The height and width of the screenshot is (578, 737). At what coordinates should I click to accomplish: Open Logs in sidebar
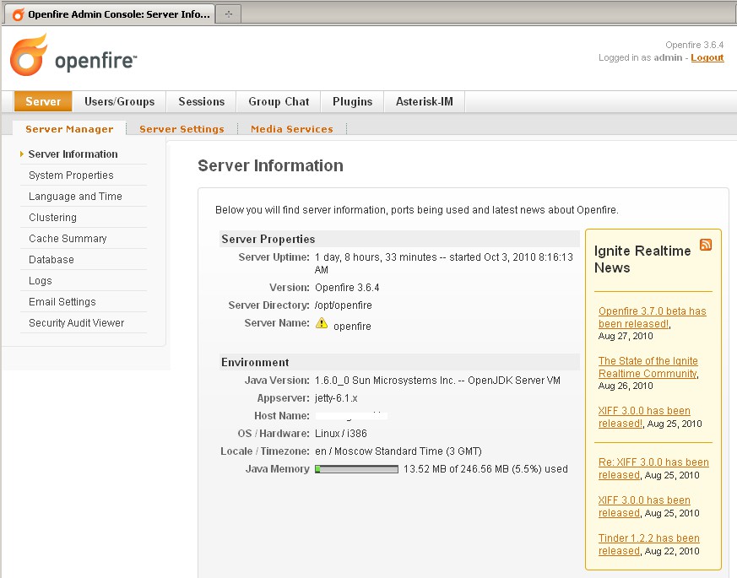(x=40, y=280)
